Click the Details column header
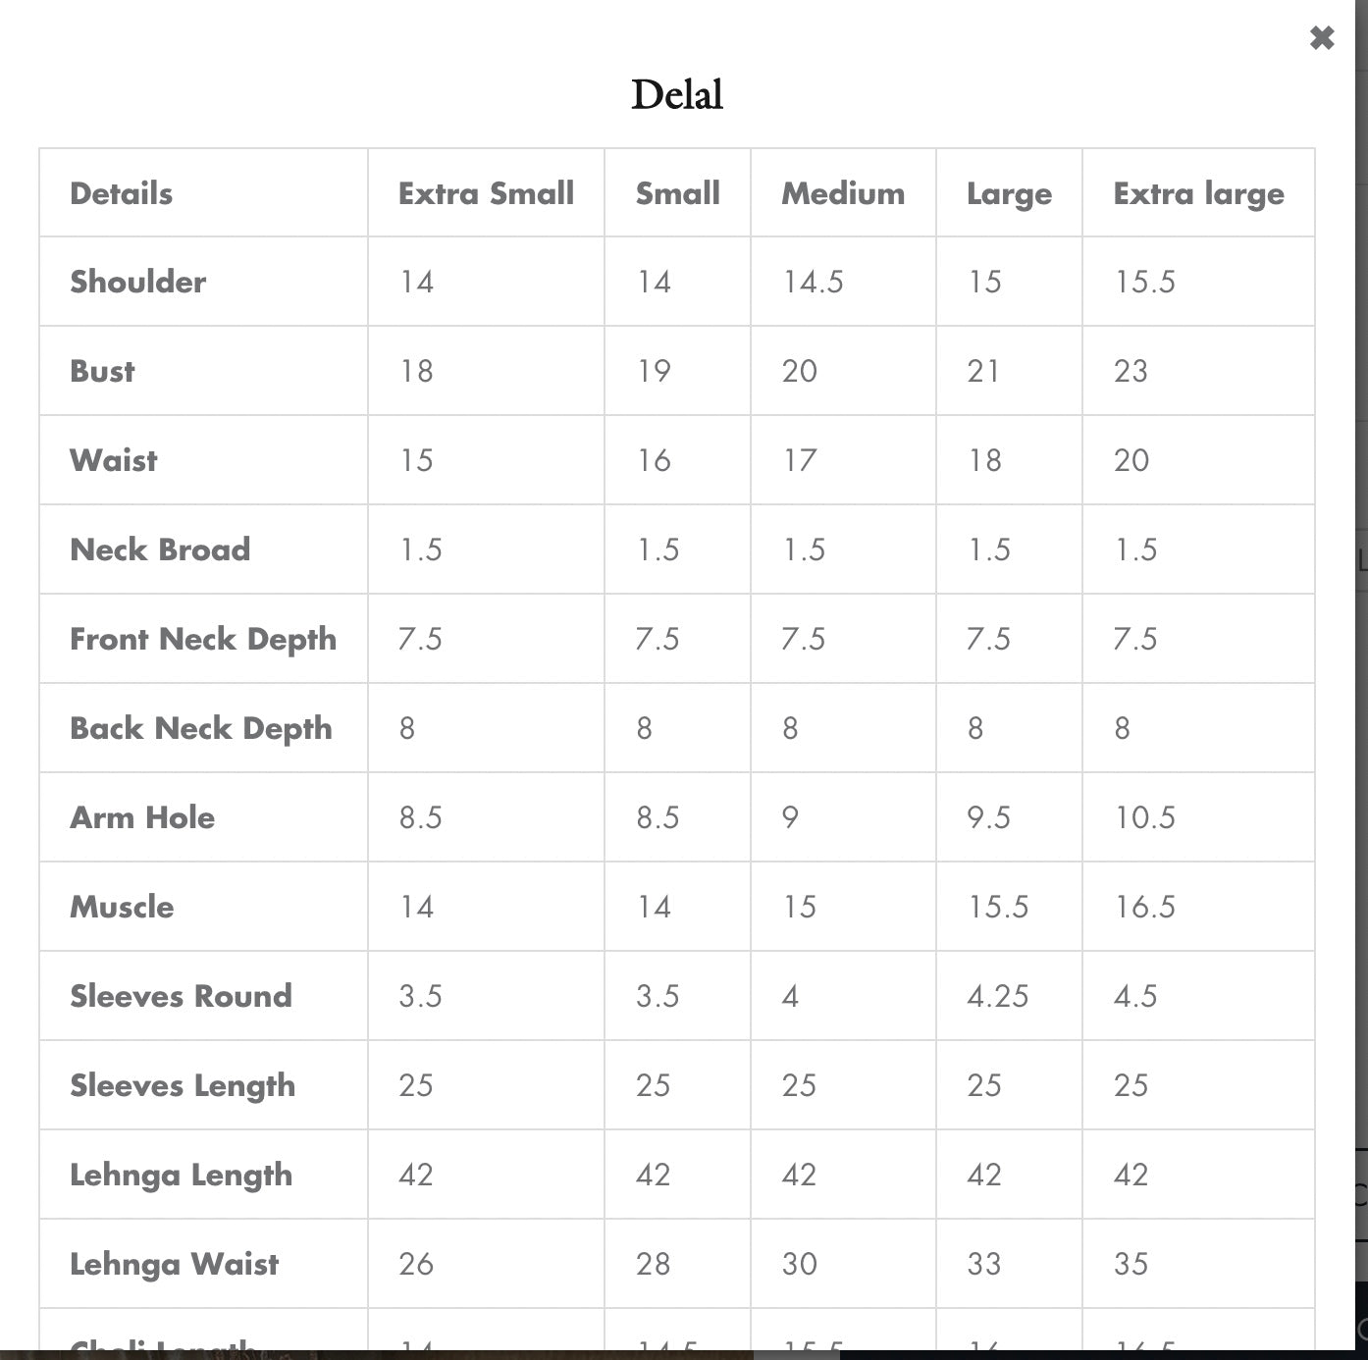 pyautogui.click(x=121, y=193)
